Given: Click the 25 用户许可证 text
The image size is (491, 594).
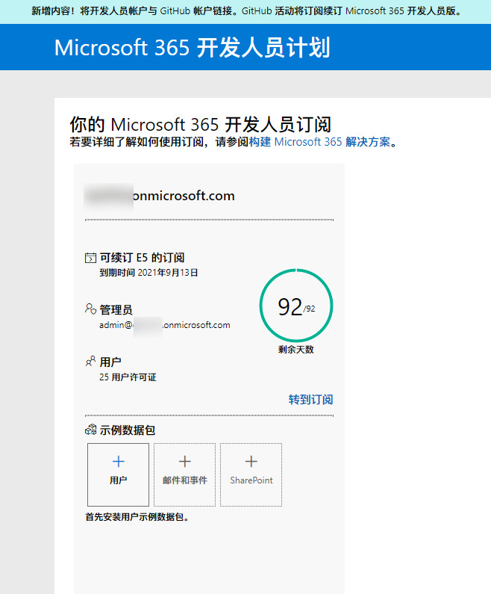Looking at the screenshot, I should 128,377.
